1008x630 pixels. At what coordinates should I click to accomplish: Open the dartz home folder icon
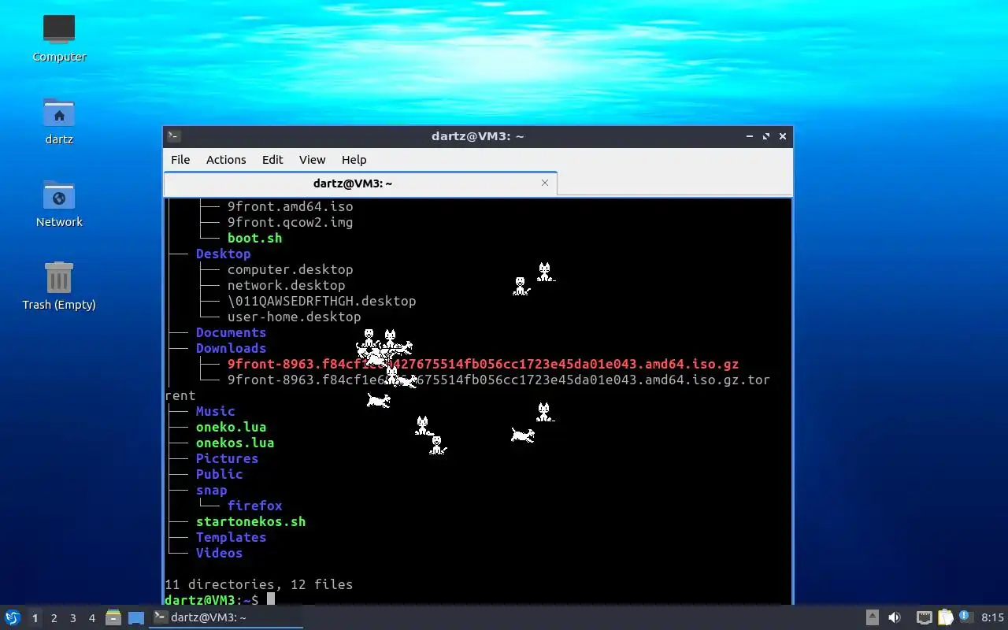59,120
